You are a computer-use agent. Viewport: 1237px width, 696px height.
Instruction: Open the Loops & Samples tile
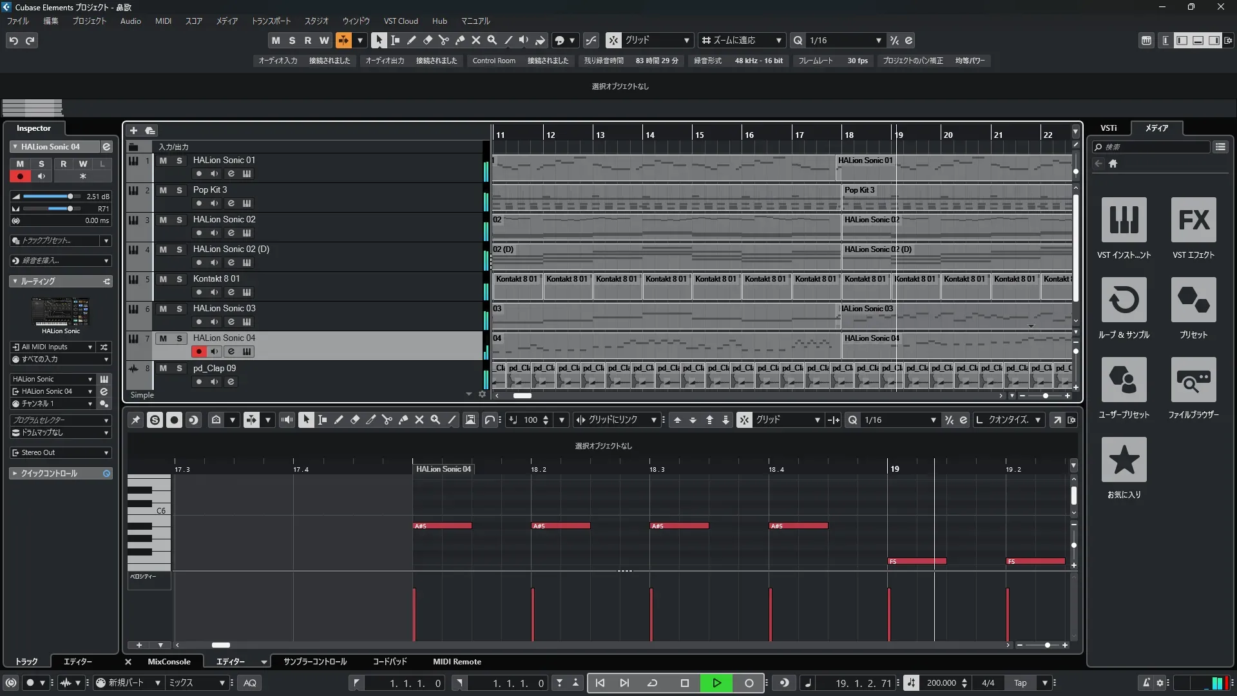pyautogui.click(x=1124, y=300)
